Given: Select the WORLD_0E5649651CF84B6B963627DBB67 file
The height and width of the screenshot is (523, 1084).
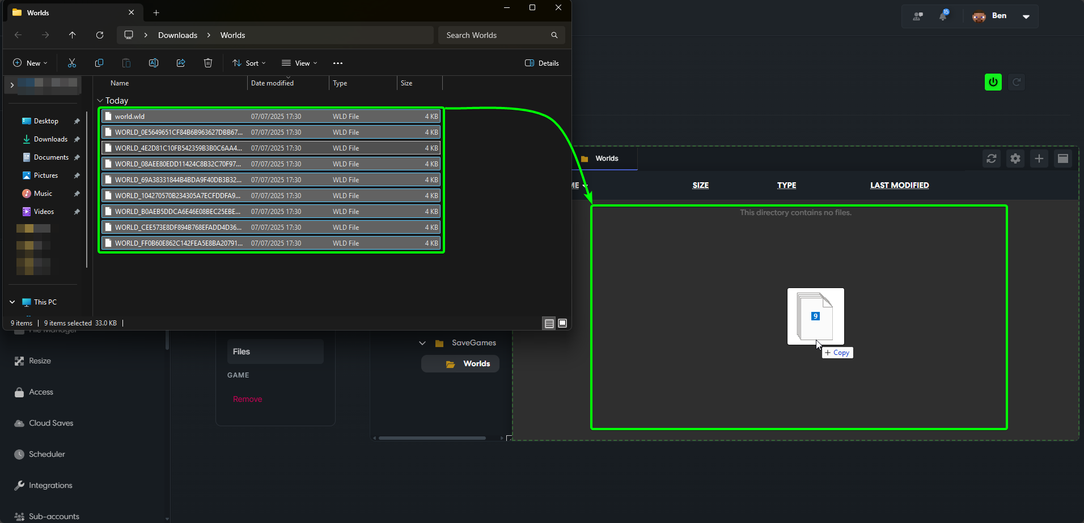Looking at the screenshot, I should point(271,132).
